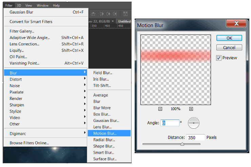Confirm Motion Blur with OK
Image resolution: width=251 pixels, height=167 pixels.
(x=229, y=38)
